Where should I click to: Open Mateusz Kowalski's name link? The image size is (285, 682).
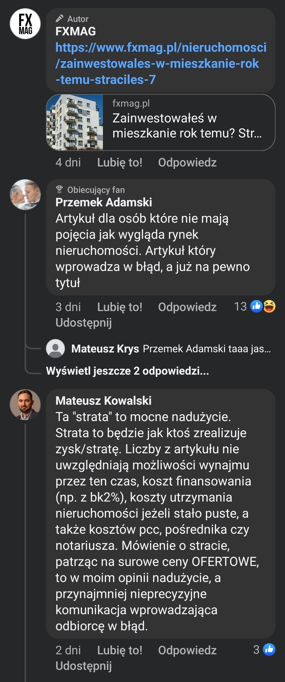click(103, 400)
